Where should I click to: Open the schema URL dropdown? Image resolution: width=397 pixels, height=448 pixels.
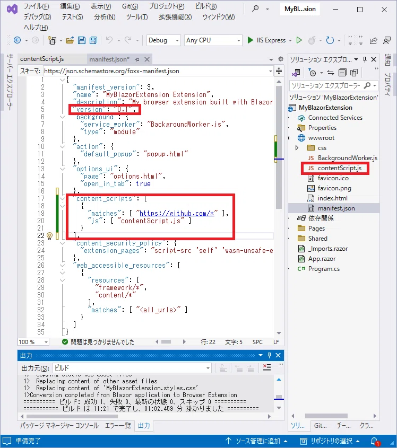270,71
